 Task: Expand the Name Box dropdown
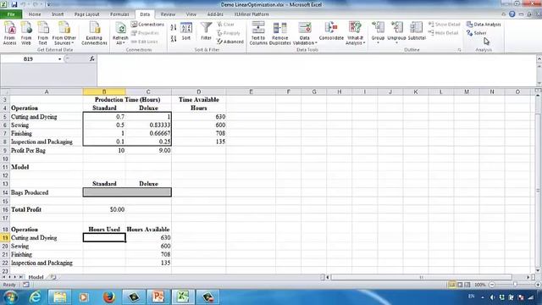(x=59, y=59)
